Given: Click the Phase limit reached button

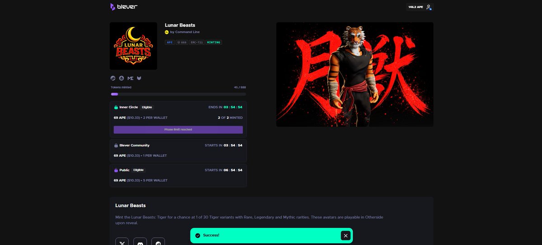Looking at the screenshot, I should coord(178,130).
